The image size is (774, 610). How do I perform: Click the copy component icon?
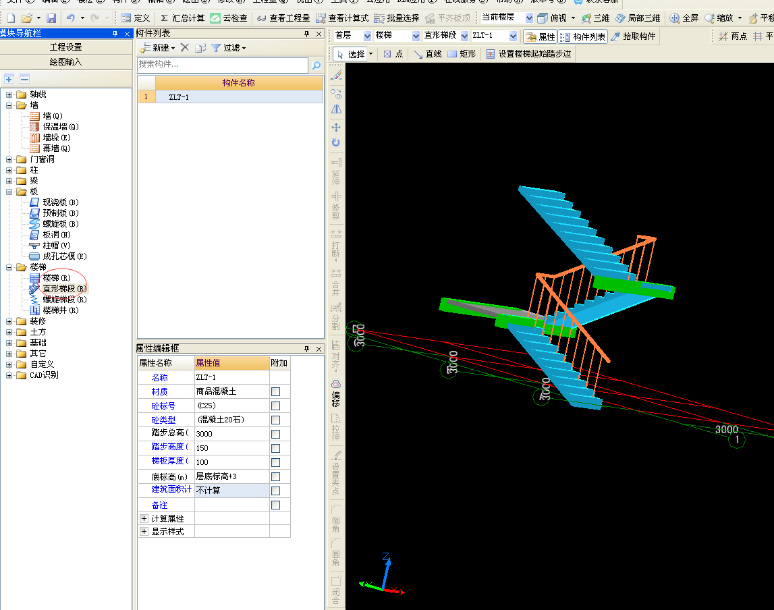point(200,47)
